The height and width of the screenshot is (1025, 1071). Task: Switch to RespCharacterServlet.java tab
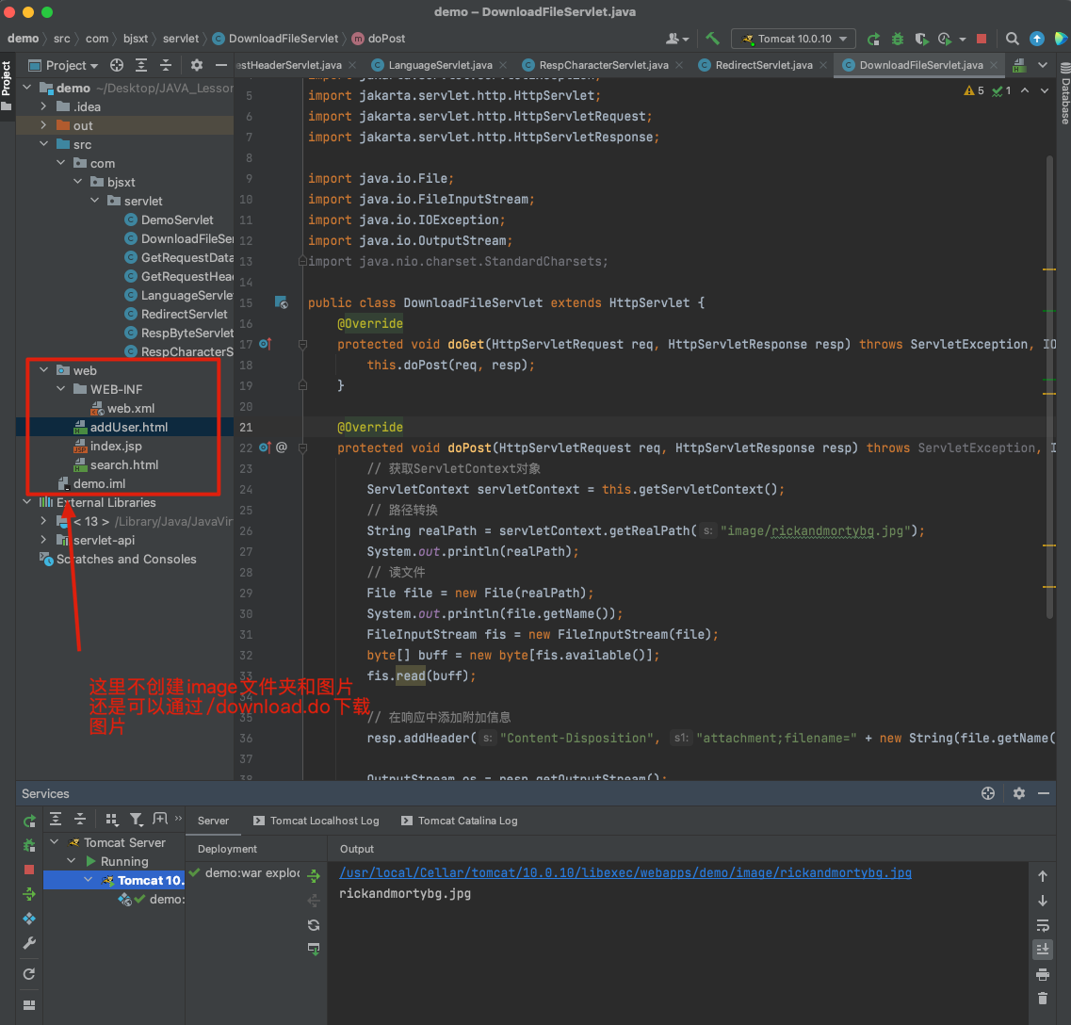pyautogui.click(x=603, y=65)
